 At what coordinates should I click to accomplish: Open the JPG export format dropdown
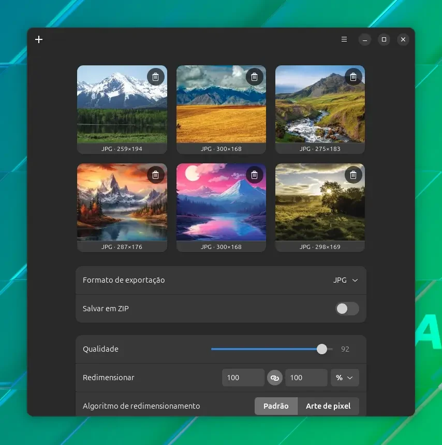pos(345,280)
